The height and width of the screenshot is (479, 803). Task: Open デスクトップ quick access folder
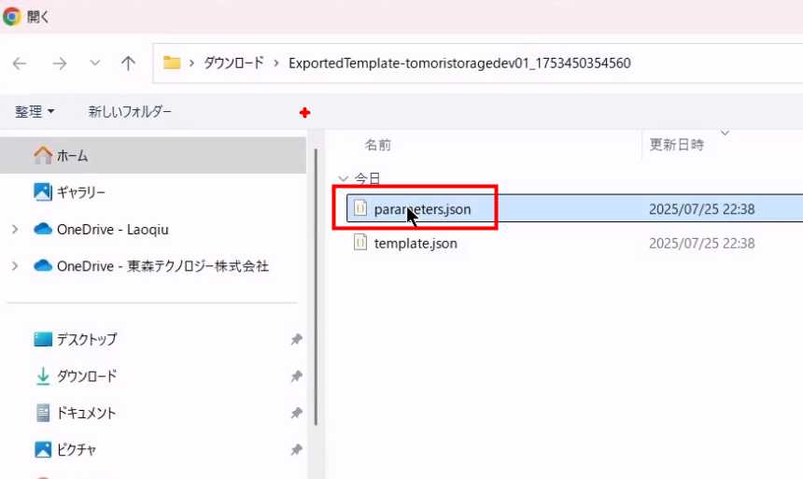click(x=86, y=340)
